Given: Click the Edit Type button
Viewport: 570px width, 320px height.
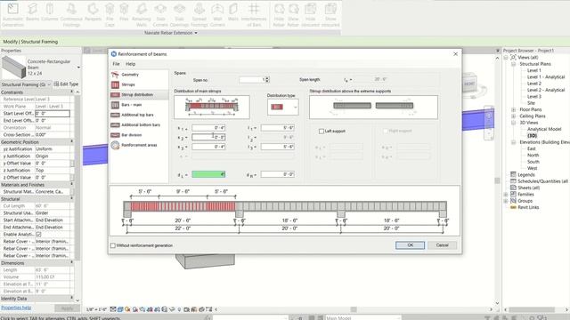Looking at the screenshot, I should 66,84.
